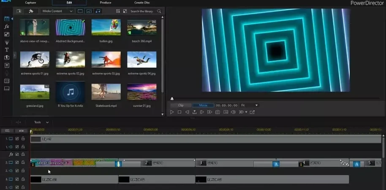
Task: Switch to the Produce tab
Action: coord(106,3)
